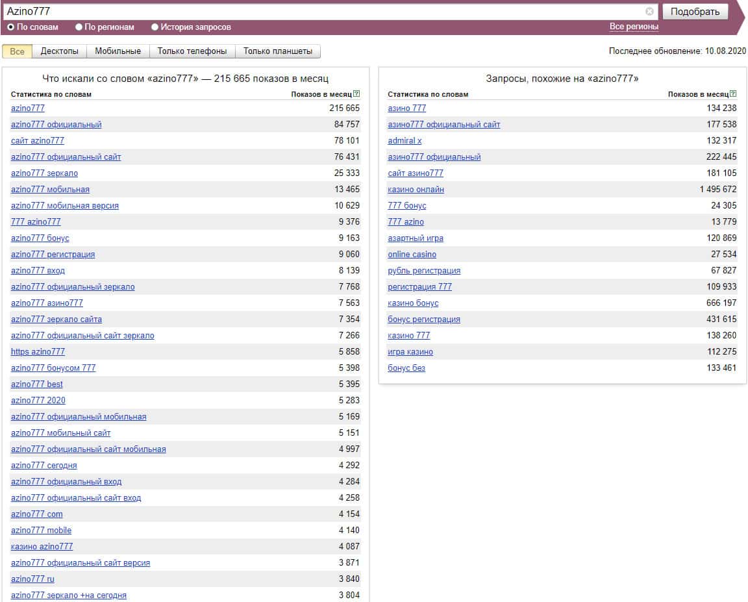Follow the "azino777 регистрация" link
This screenshot has height=602, width=748.
53,255
